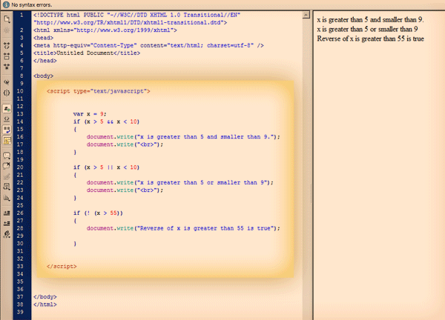Click the opening script type tag line
445x320 pixels.
(98, 91)
